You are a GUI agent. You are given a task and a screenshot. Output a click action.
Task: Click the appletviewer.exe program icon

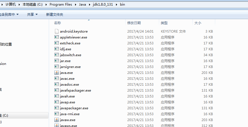coord(57,37)
